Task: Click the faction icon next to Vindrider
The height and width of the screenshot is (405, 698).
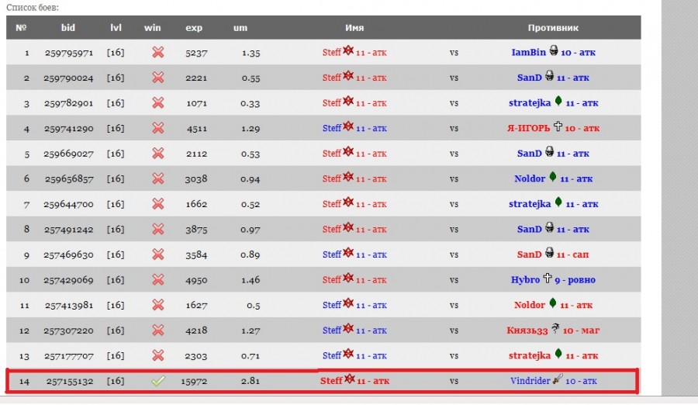Action: click(x=557, y=379)
